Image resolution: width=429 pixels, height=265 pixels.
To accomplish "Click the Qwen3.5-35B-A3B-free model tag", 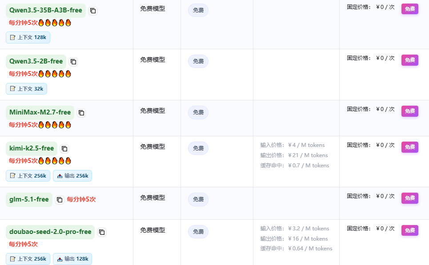I will (46, 10).
